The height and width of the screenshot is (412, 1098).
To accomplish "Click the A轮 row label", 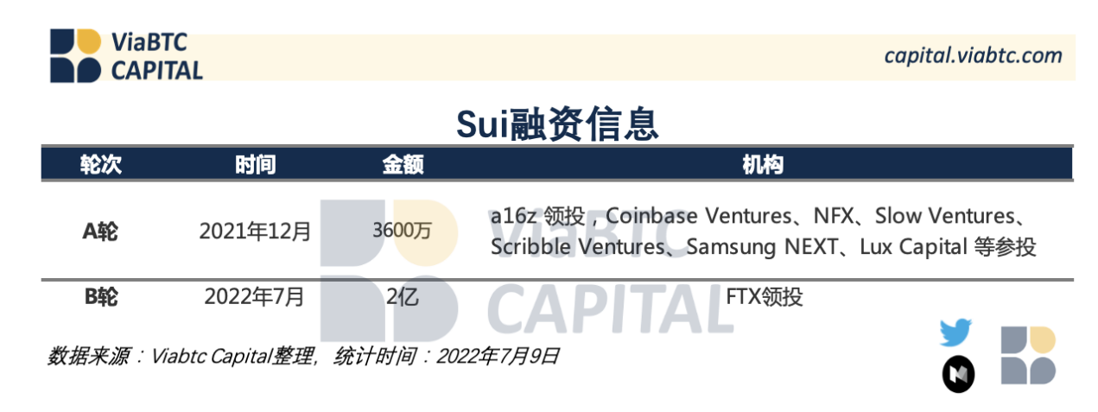I will tap(100, 231).
